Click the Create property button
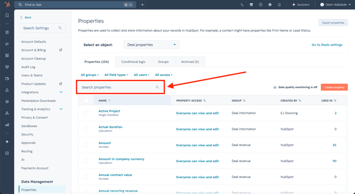Image resolution: width=355 pixels, height=194 pixels. (334, 87)
